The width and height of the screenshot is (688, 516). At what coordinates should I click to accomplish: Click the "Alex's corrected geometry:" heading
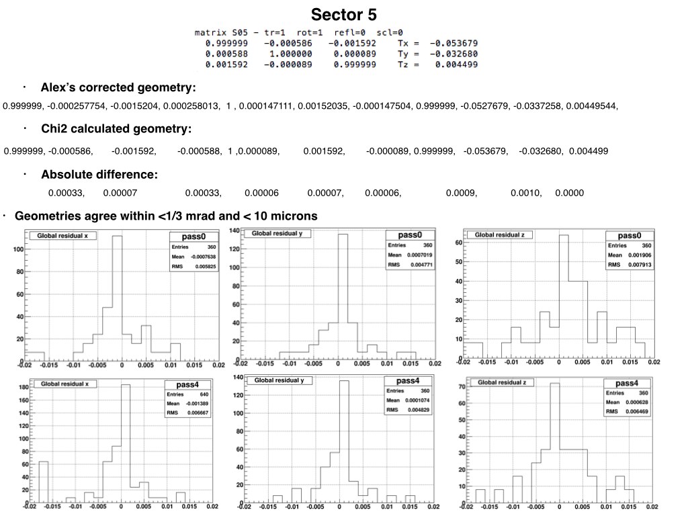pos(118,87)
